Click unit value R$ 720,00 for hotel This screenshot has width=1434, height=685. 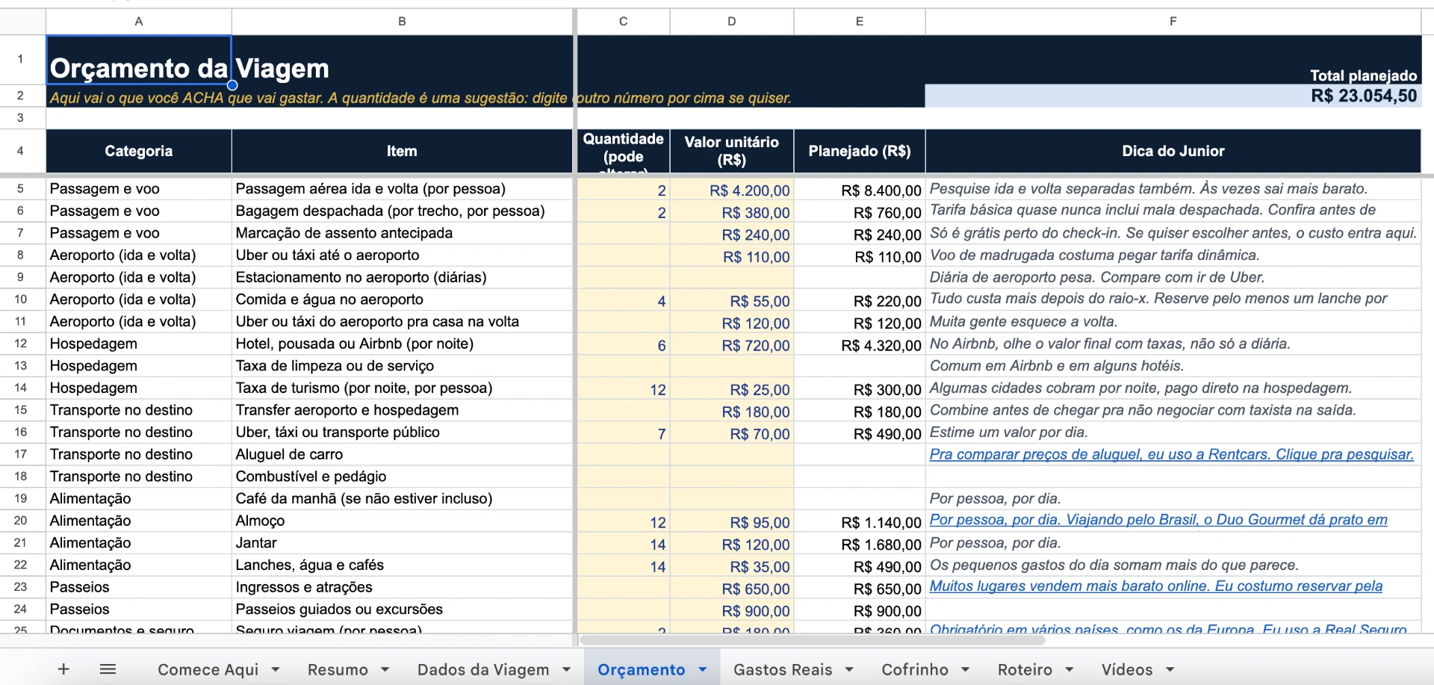(732, 344)
